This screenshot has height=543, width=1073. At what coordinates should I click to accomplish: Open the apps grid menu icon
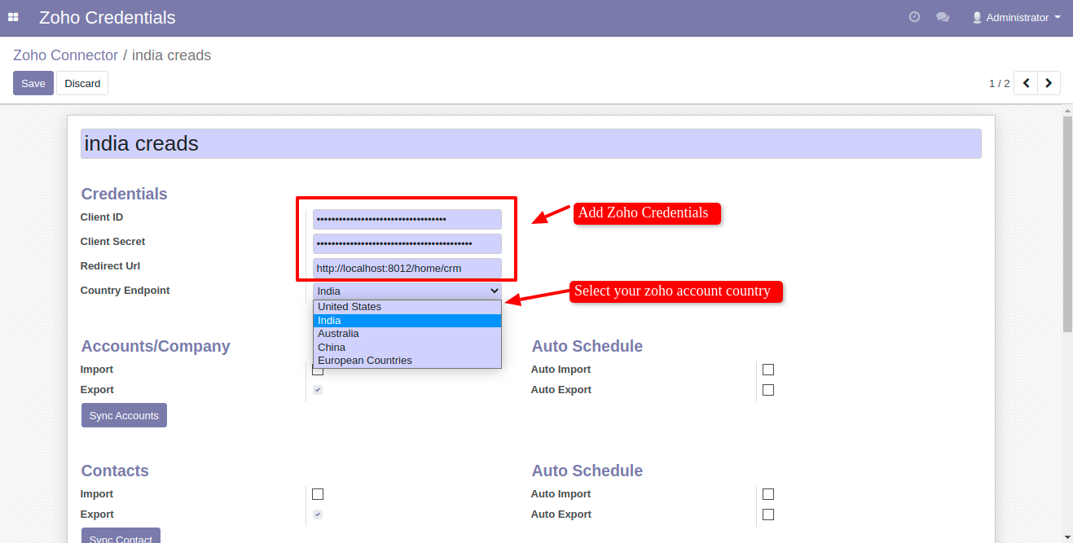(x=13, y=17)
